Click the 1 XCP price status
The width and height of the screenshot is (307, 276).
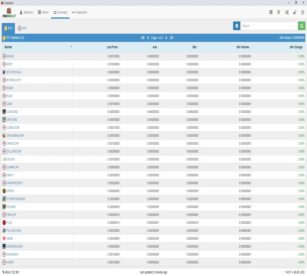(x=294, y=272)
